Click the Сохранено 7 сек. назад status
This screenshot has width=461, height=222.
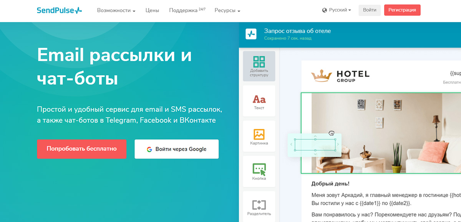[288, 38]
